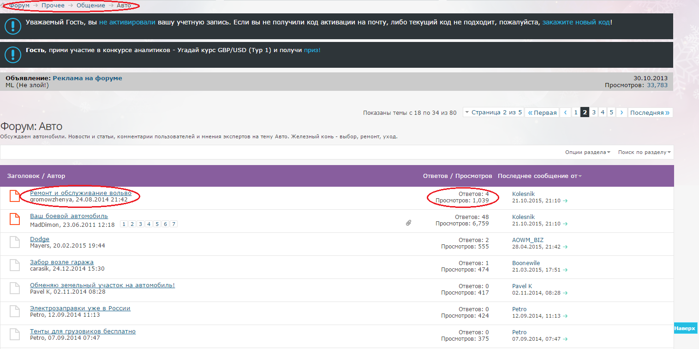Go to page 5 in pagination
The image size is (699, 349).
coord(611,112)
